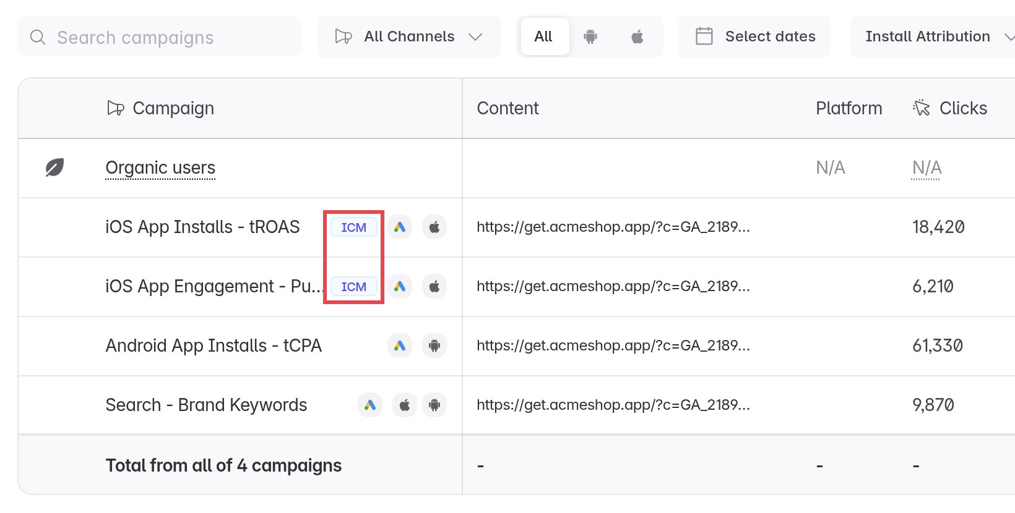
Task: Click the Google Ads icon for Search Brand Keywords
Action: tap(370, 405)
